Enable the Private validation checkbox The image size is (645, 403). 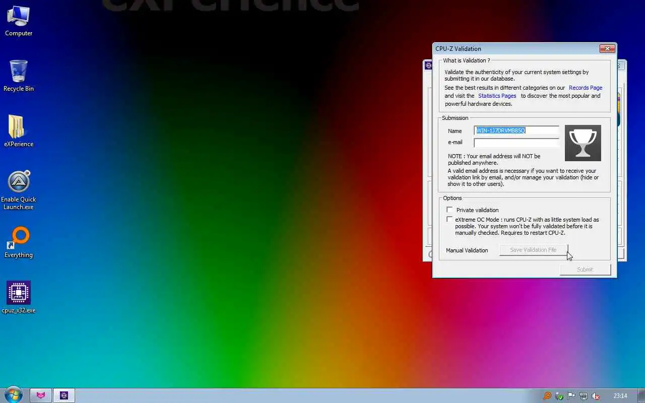pos(449,210)
